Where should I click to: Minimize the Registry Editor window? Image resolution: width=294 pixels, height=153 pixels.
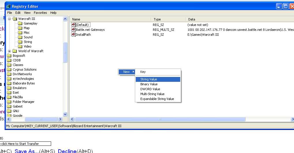pos(279,6)
